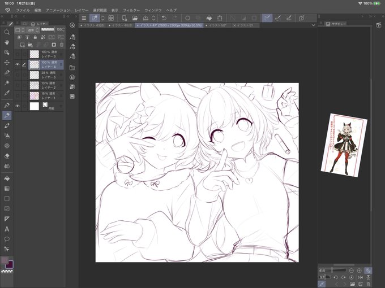Select main drawing color swatch

click(5, 260)
